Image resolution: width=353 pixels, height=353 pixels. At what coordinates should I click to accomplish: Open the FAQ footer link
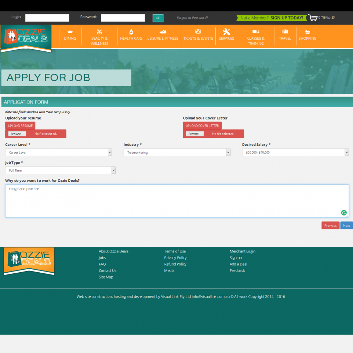(x=102, y=264)
